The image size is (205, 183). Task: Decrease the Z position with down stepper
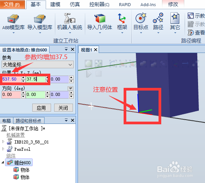pos(71,81)
